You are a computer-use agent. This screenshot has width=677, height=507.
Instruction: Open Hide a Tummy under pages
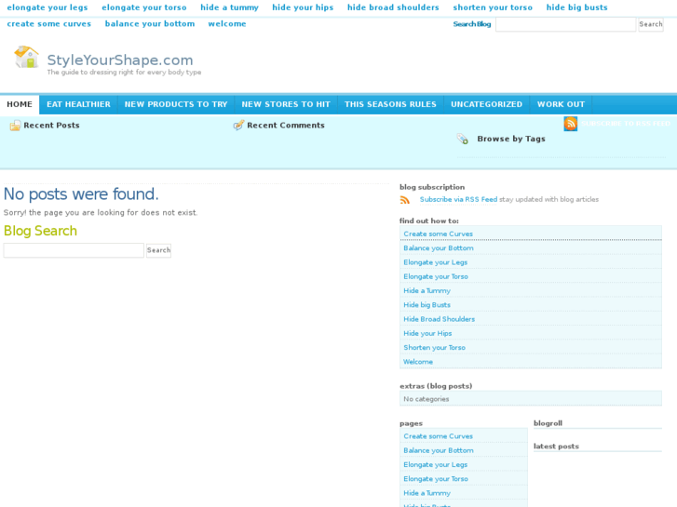427,493
